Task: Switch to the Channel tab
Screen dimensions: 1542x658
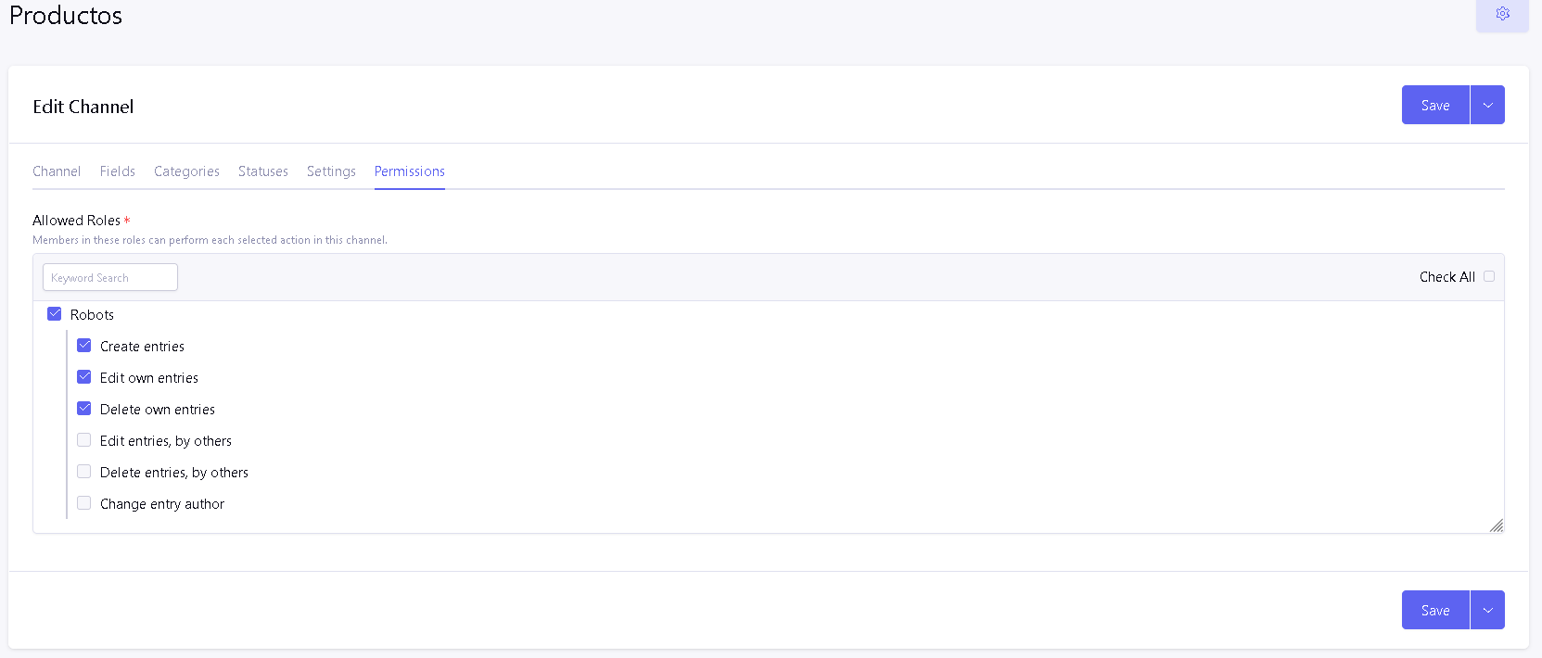Action: point(57,171)
